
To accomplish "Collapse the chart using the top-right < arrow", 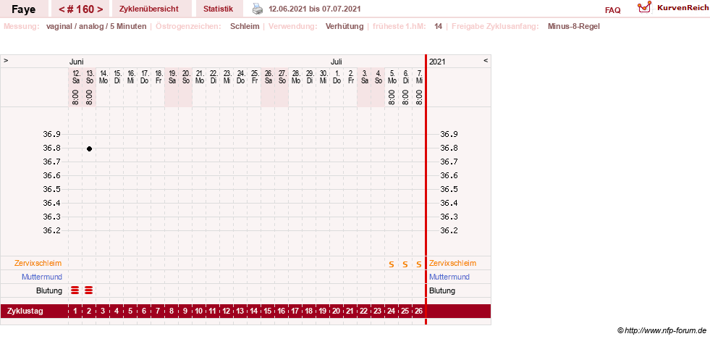I will tap(486, 60).
